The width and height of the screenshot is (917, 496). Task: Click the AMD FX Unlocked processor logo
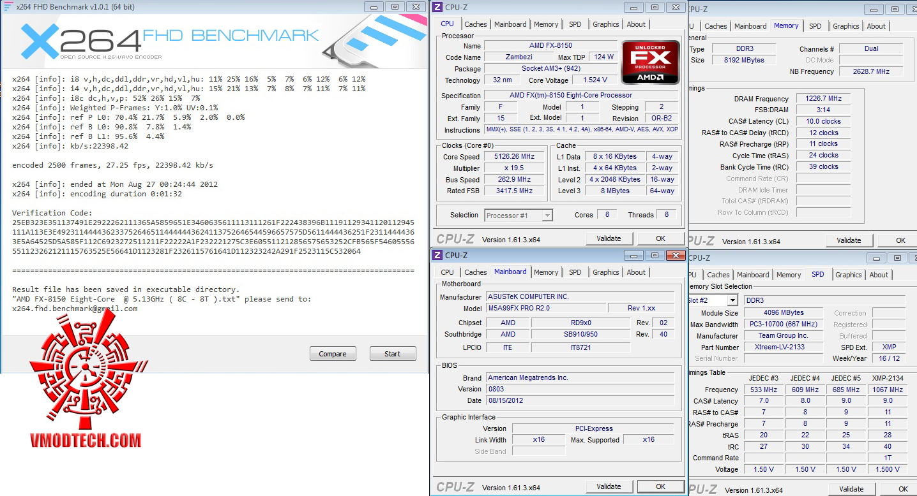[x=651, y=62]
